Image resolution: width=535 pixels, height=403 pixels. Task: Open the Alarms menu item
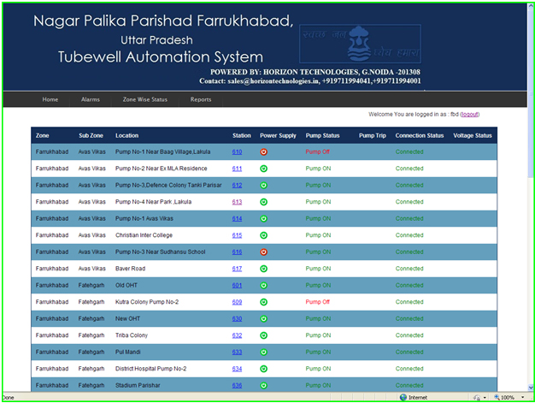tap(91, 99)
